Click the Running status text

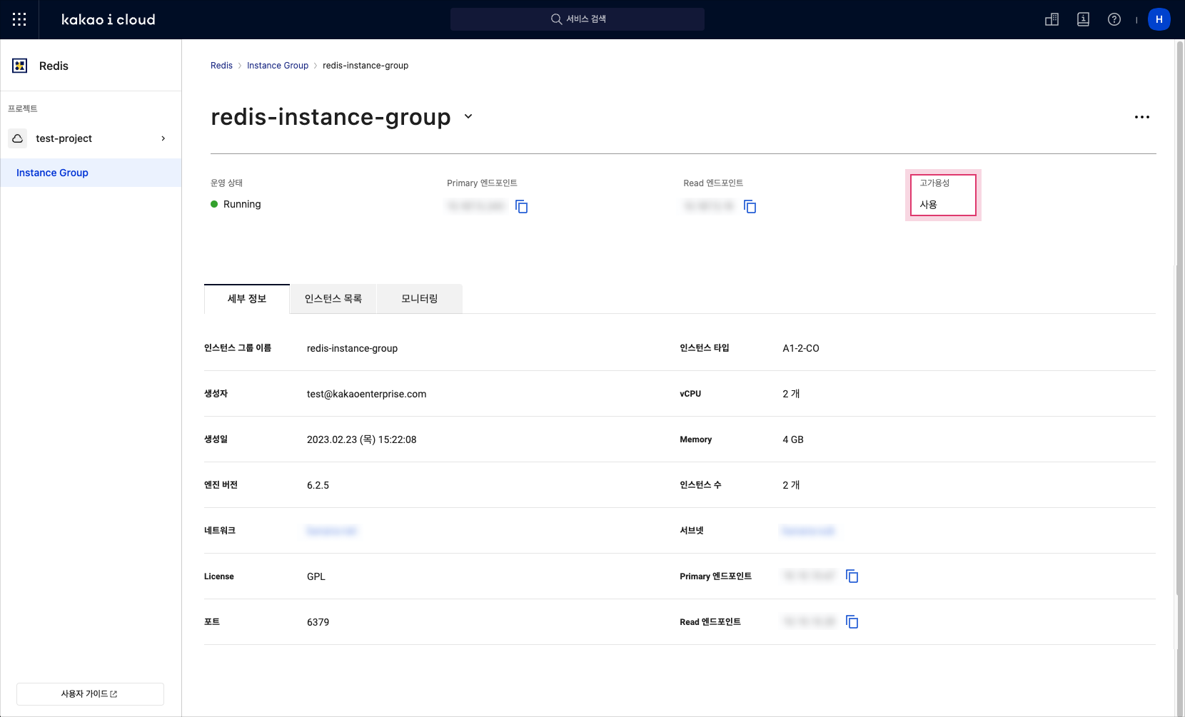[242, 204]
